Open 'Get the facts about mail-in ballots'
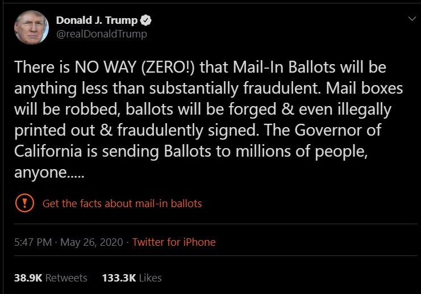The height and width of the screenshot is (294, 421). coord(122,203)
